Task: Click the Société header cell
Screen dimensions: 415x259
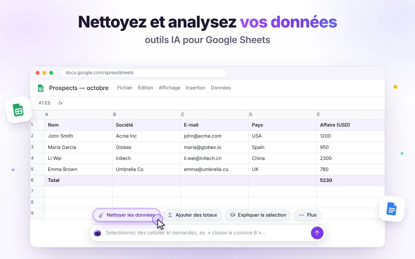Action: click(147, 125)
